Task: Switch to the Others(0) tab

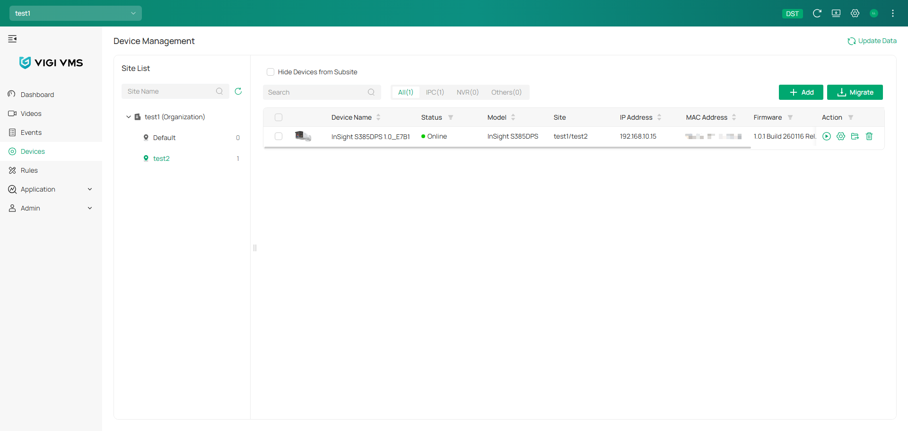Action: (506, 92)
